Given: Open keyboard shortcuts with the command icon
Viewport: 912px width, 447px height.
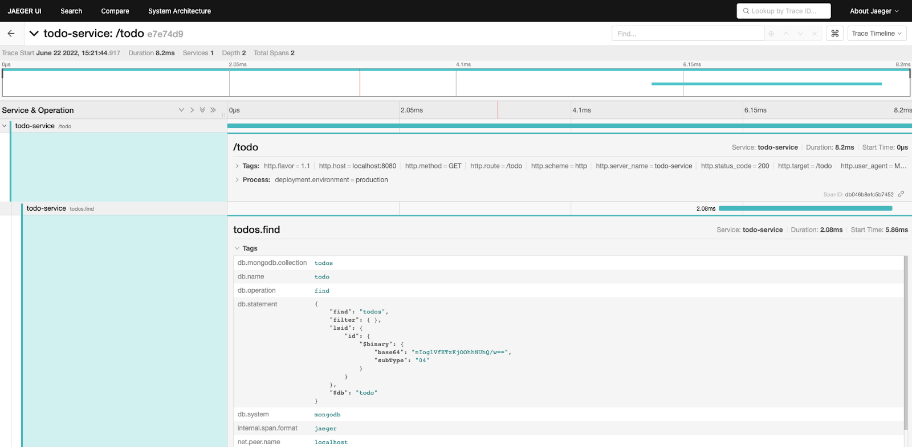Looking at the screenshot, I should [834, 34].
